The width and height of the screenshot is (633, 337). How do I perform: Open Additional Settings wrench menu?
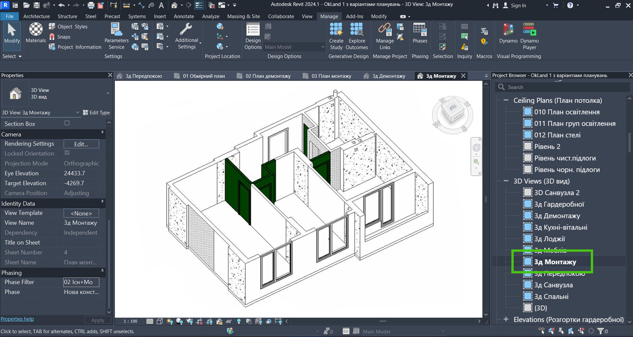tap(187, 36)
